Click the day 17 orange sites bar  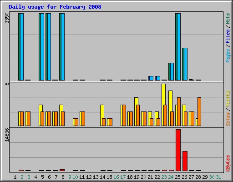coord(124,115)
